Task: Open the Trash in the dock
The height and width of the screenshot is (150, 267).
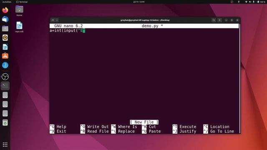Action: point(5,122)
